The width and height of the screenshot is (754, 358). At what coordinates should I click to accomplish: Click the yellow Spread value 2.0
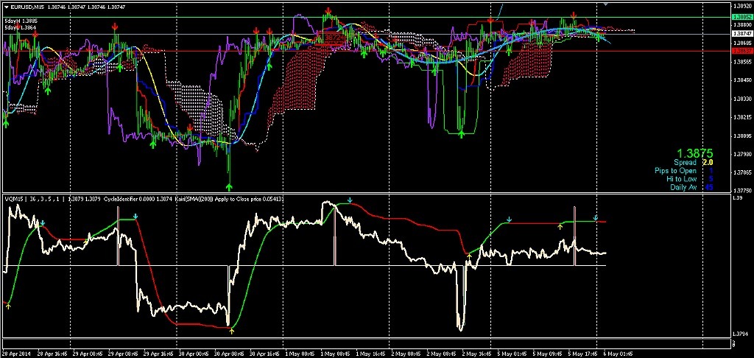(708, 162)
